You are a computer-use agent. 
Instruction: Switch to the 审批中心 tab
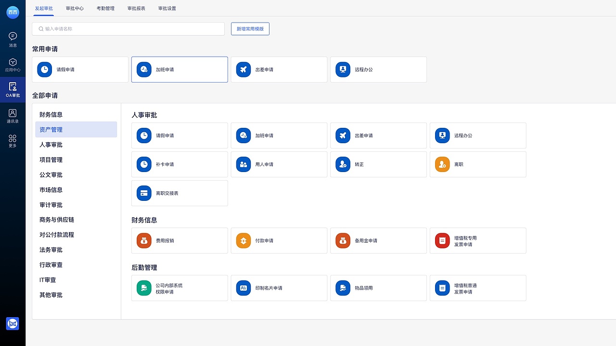tap(75, 9)
